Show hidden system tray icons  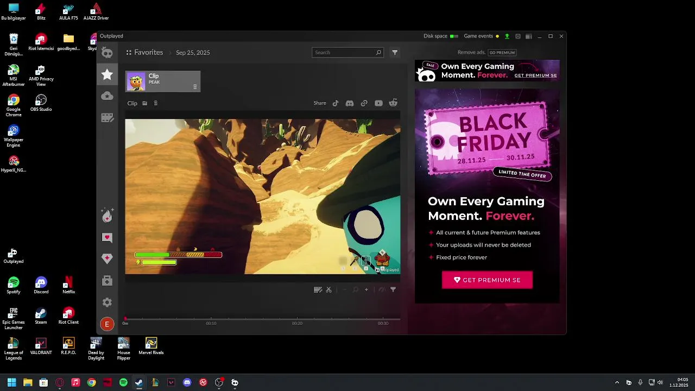pyautogui.click(x=617, y=382)
